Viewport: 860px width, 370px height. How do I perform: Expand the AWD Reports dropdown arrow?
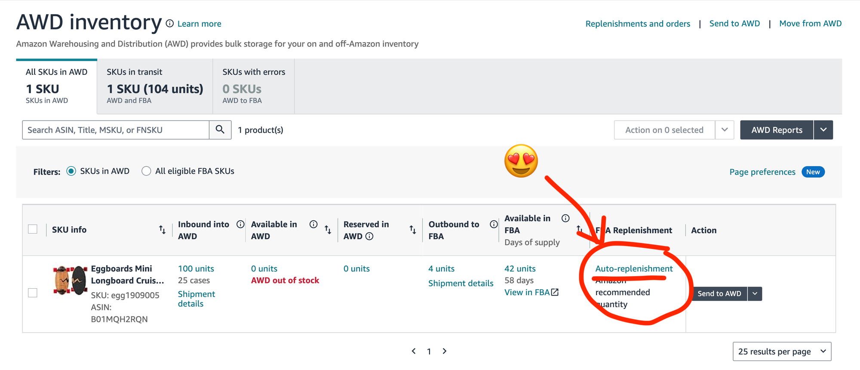point(823,130)
